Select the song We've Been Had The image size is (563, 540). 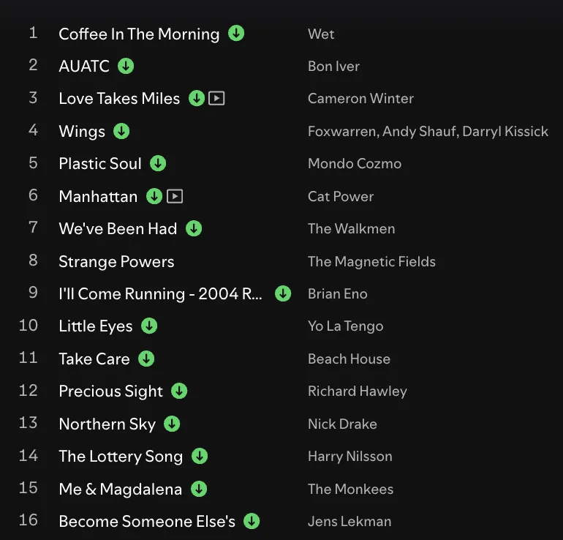pos(118,228)
